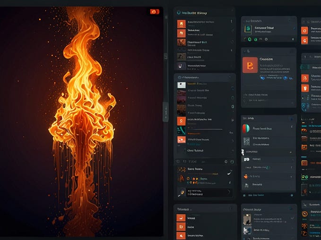
Task: Select the orange C tile in the second list
Action: pos(182,121)
